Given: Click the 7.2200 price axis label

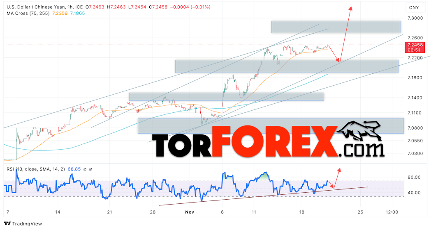Looking at the screenshot, I should click(415, 58).
